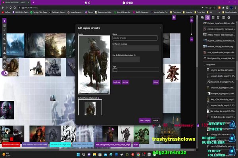Click the Name input field
Image resolution: width=238 pixels, height=158 pixels.
[135, 38]
